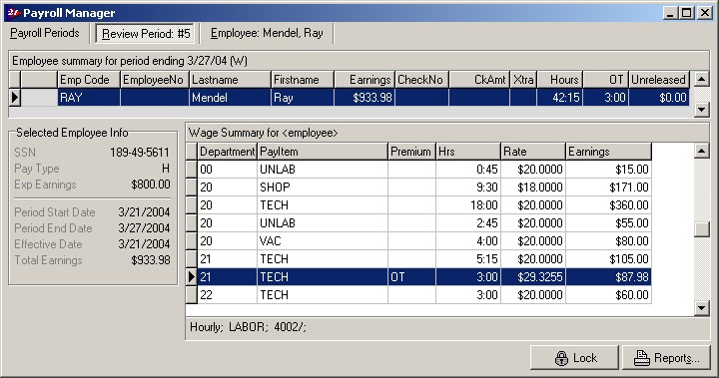Click the Lastname column header
Screen dimensions: 719x378
coord(230,79)
